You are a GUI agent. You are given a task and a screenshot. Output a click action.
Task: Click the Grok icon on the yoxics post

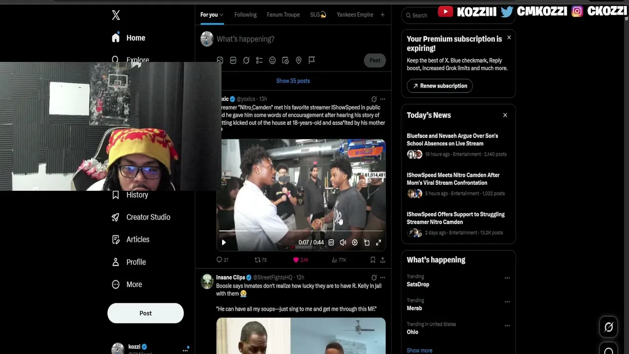coord(374,99)
